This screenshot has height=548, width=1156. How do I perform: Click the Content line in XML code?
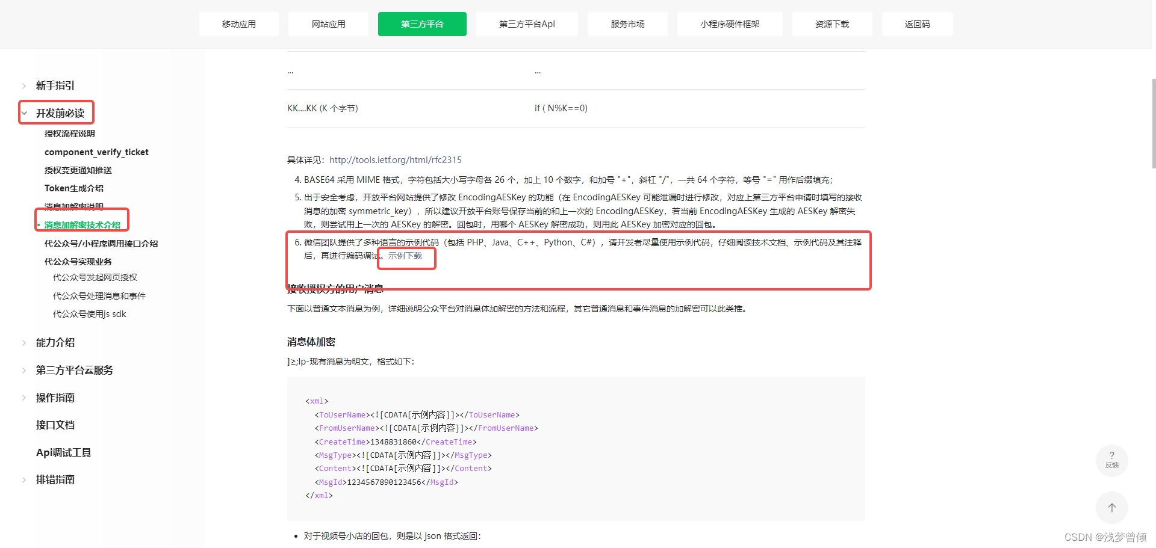(x=403, y=469)
